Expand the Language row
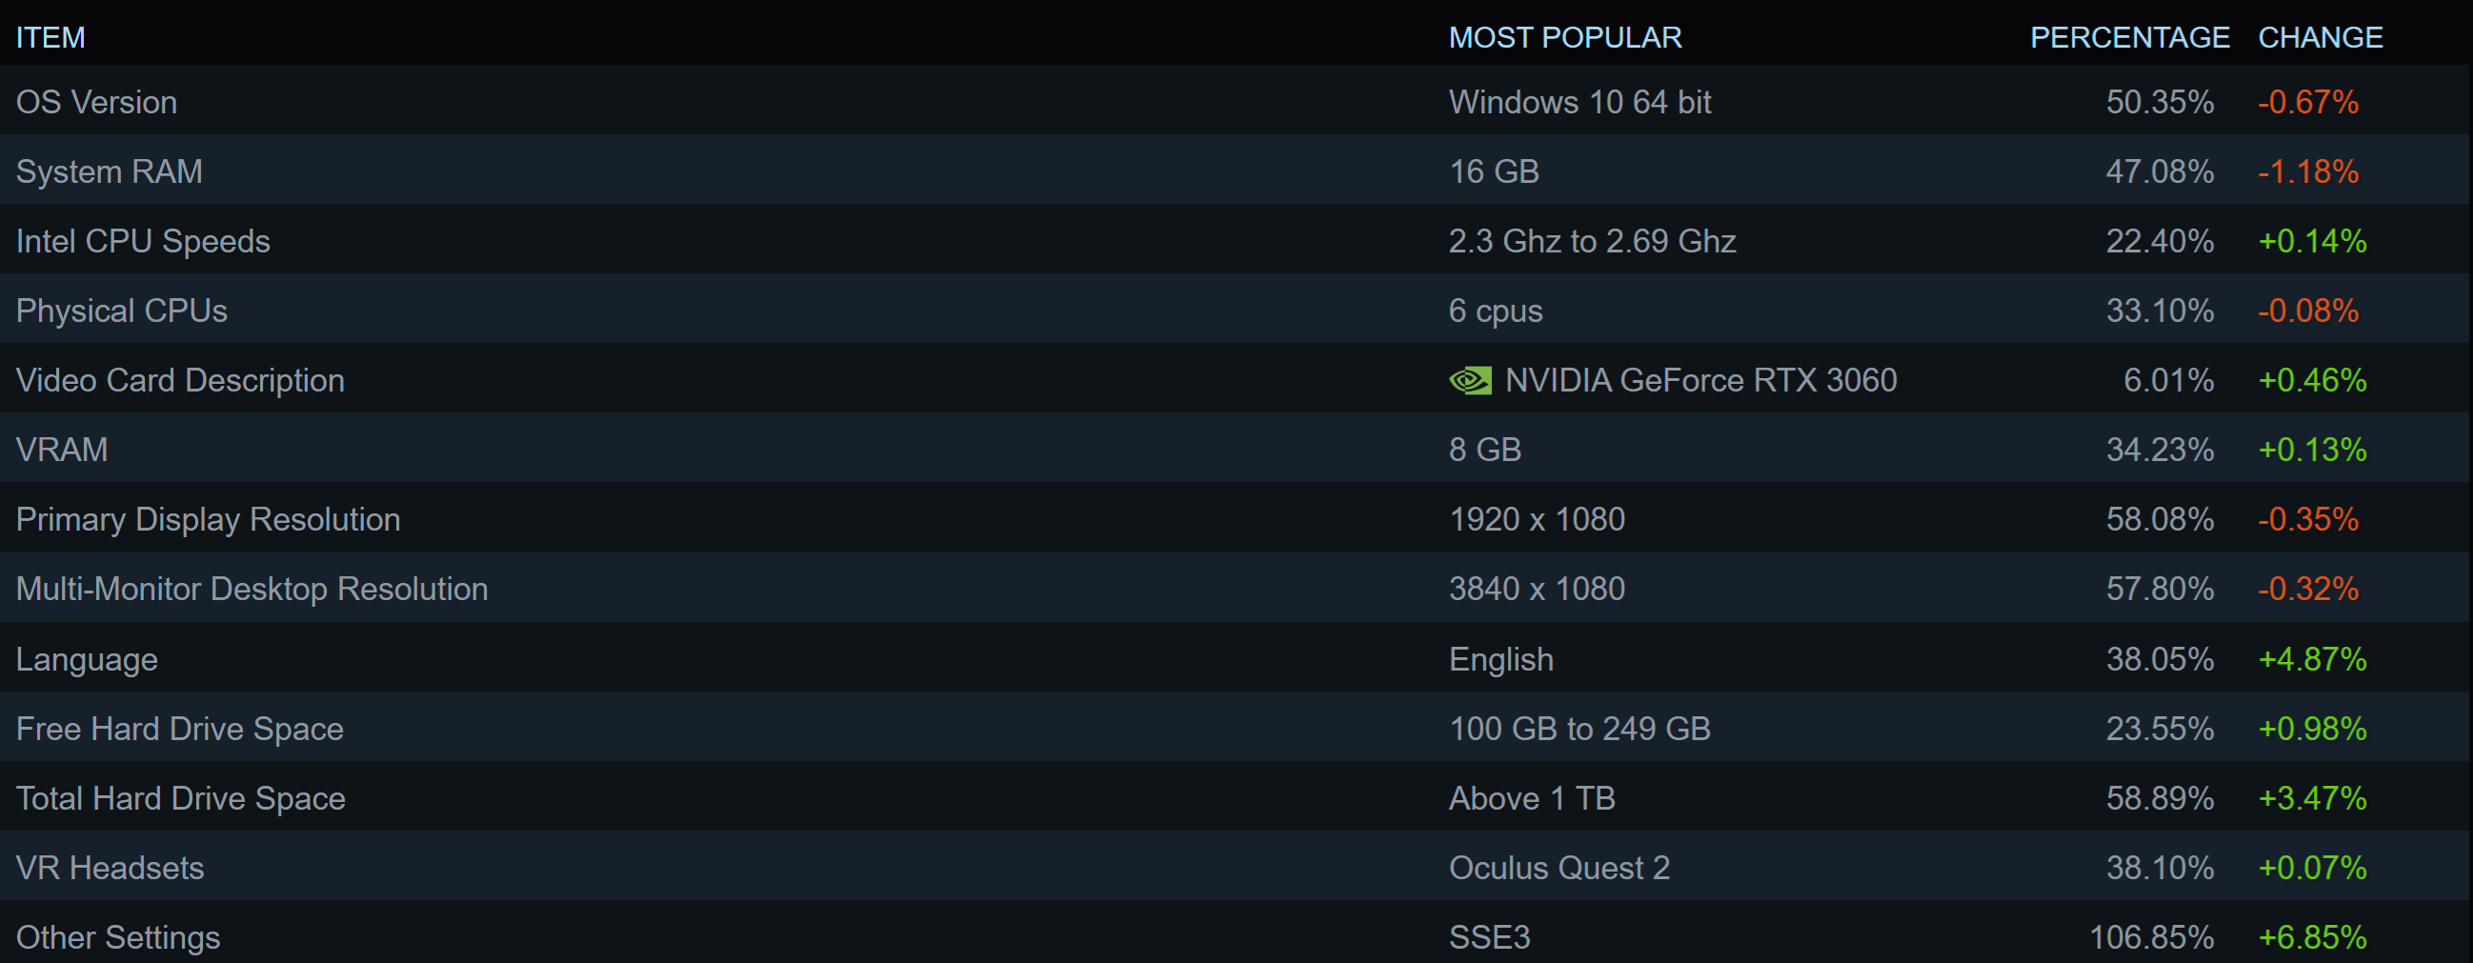Image resolution: width=2473 pixels, height=963 pixels. [x=88, y=659]
